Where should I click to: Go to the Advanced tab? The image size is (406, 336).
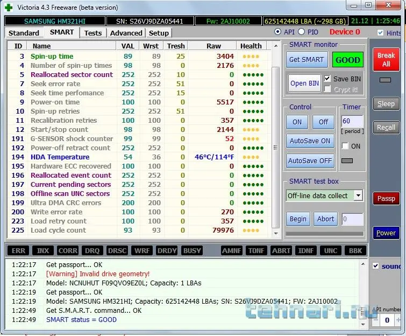click(126, 33)
